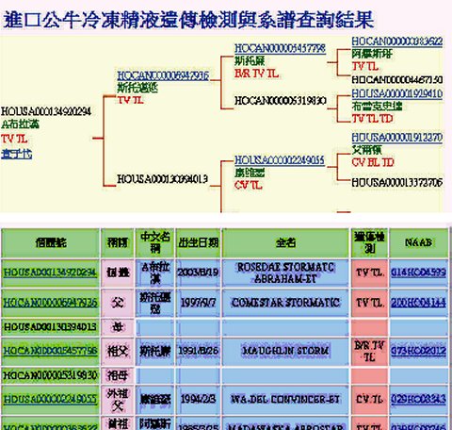Open the 查子代 offspring link

[x=16, y=154]
